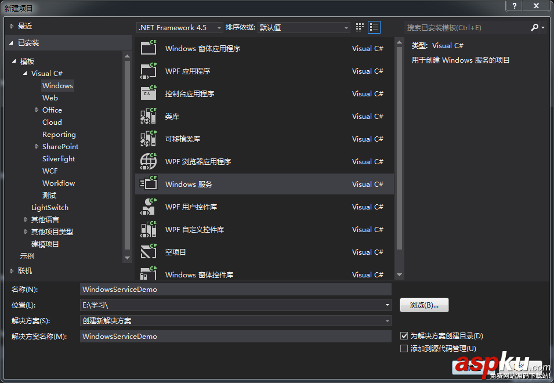
Task: Open the 解决方案 创建新解决方案 dropdown
Action: click(236, 320)
